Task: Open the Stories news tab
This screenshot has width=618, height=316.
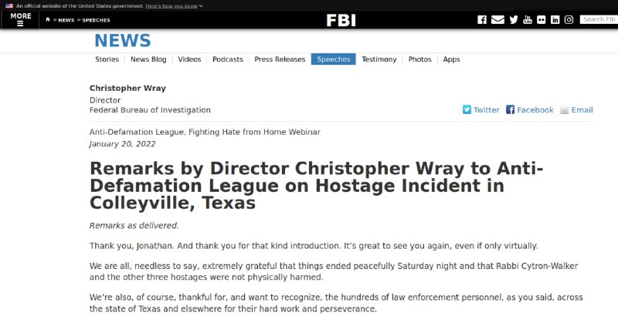Action: 107,59
